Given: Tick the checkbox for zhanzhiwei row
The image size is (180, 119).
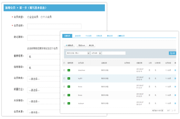Looking at the screenshot, I should pyautogui.click(x=64, y=70).
